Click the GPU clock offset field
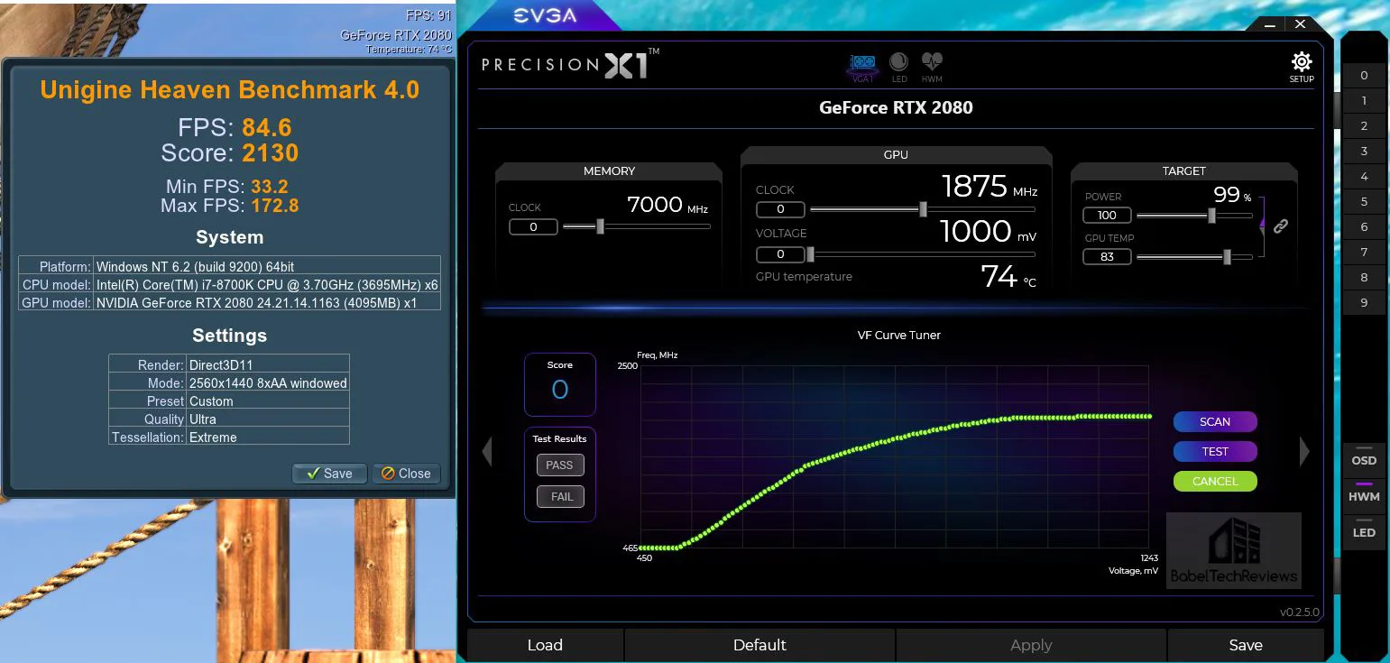Image resolution: width=1390 pixels, height=663 pixels. (x=780, y=209)
